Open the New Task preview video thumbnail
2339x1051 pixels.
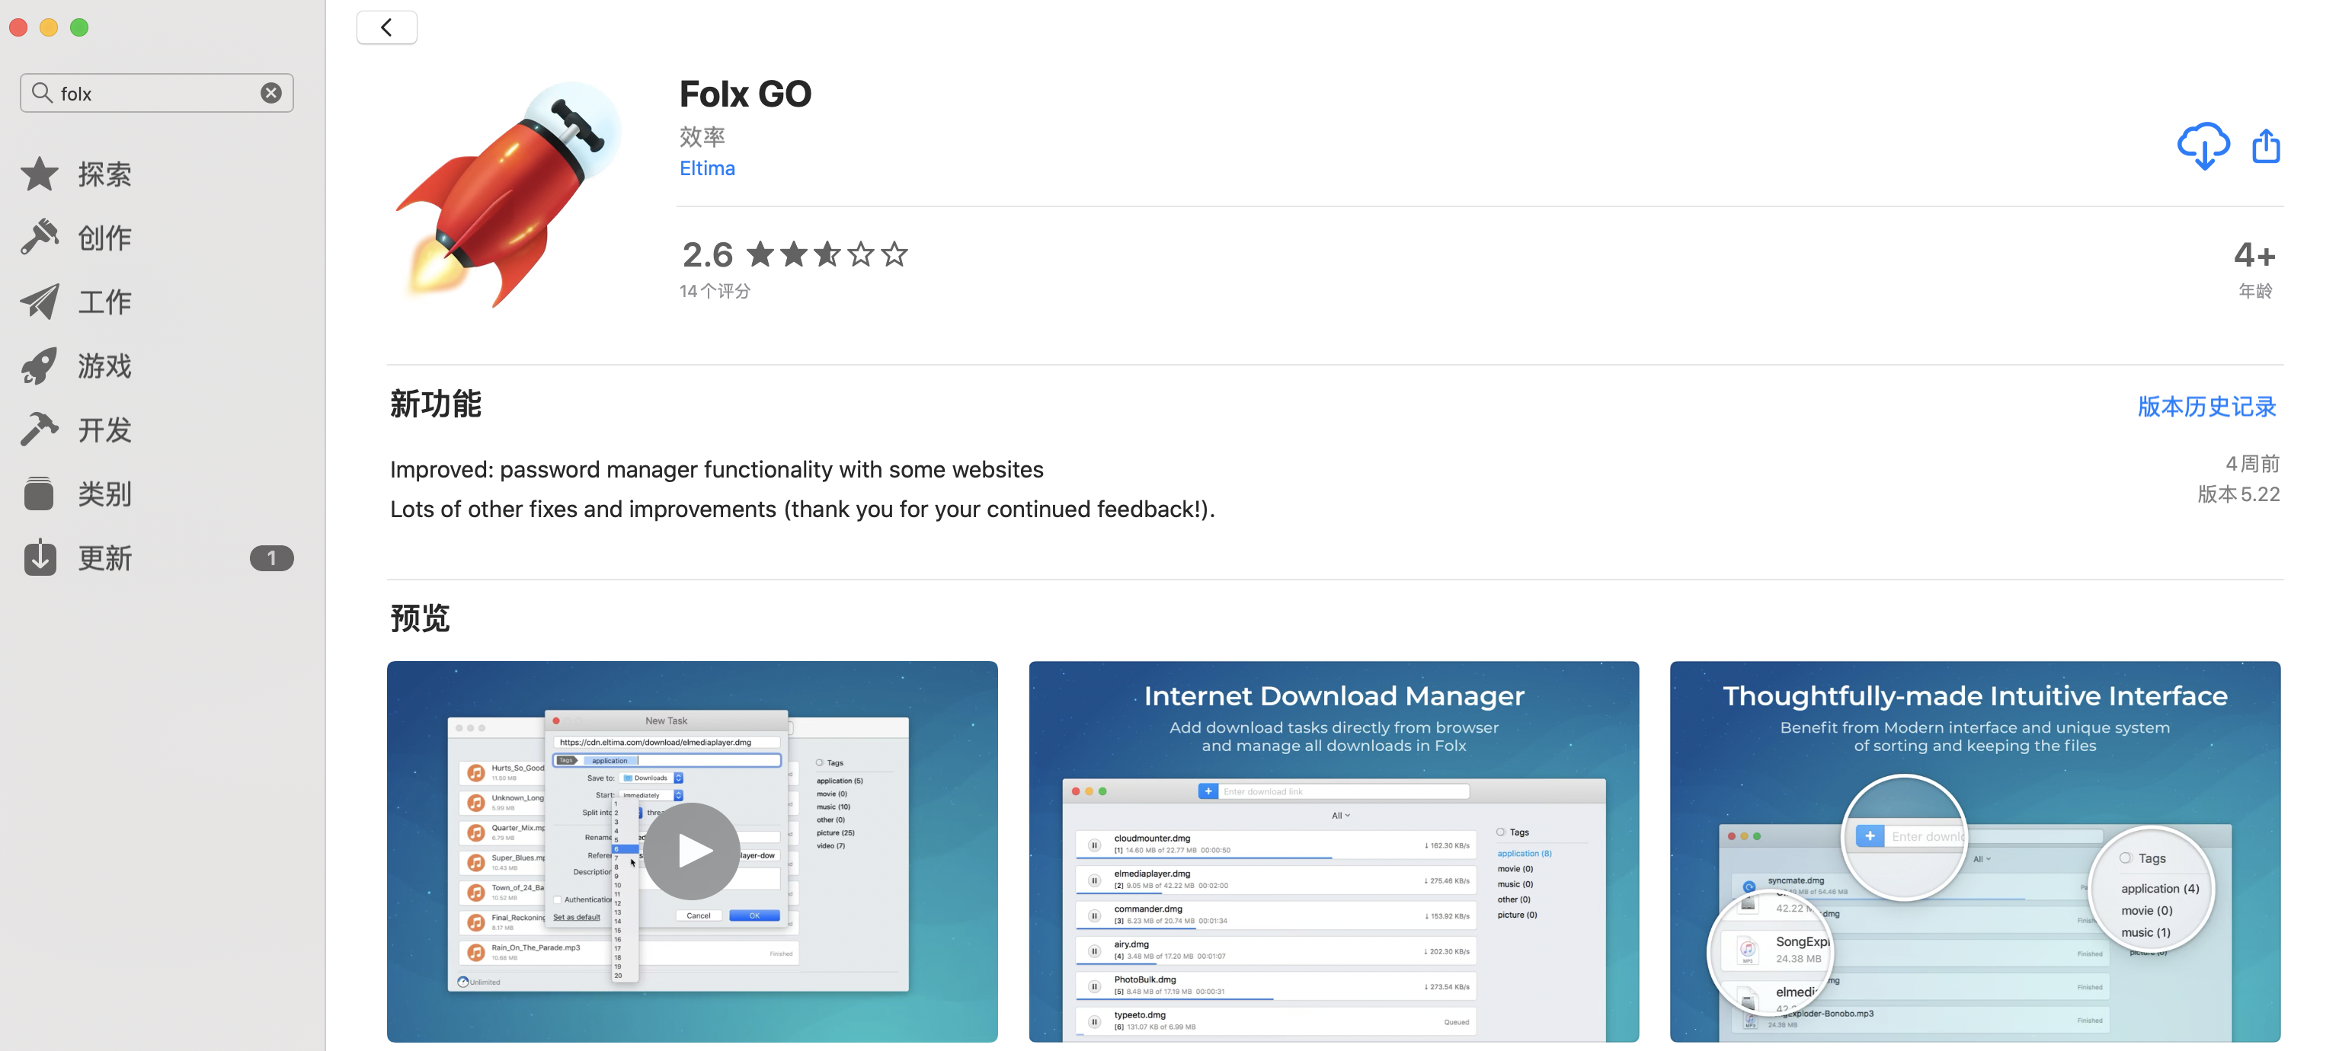coord(692,851)
